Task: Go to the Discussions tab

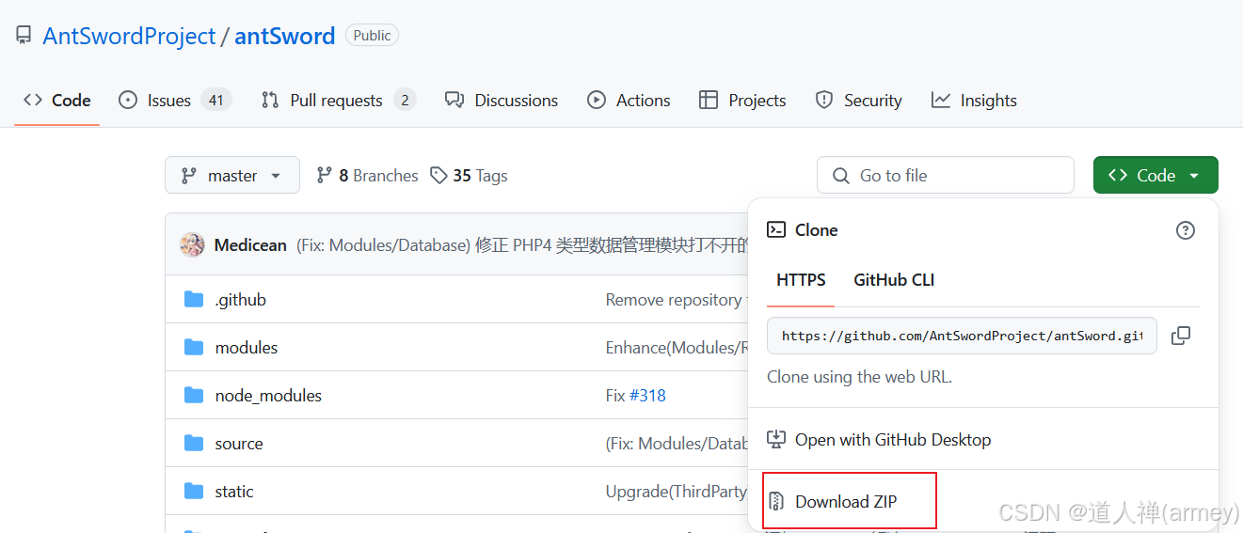Action: tap(502, 100)
